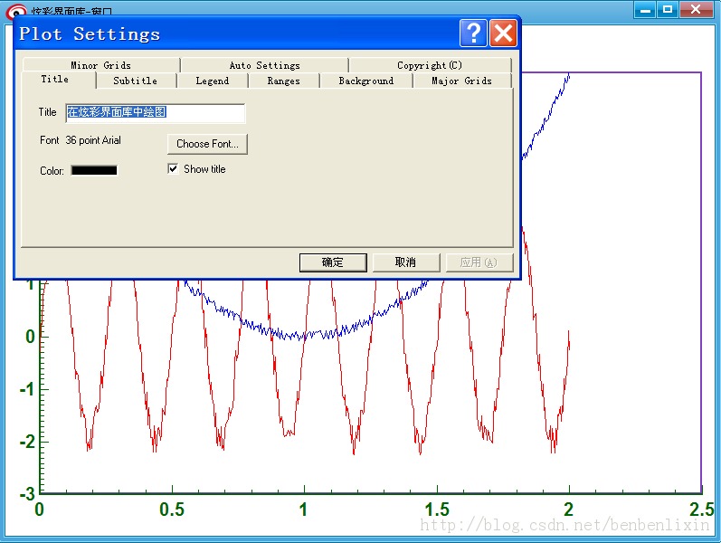Select the Background tab
The width and height of the screenshot is (721, 543).
coord(365,81)
